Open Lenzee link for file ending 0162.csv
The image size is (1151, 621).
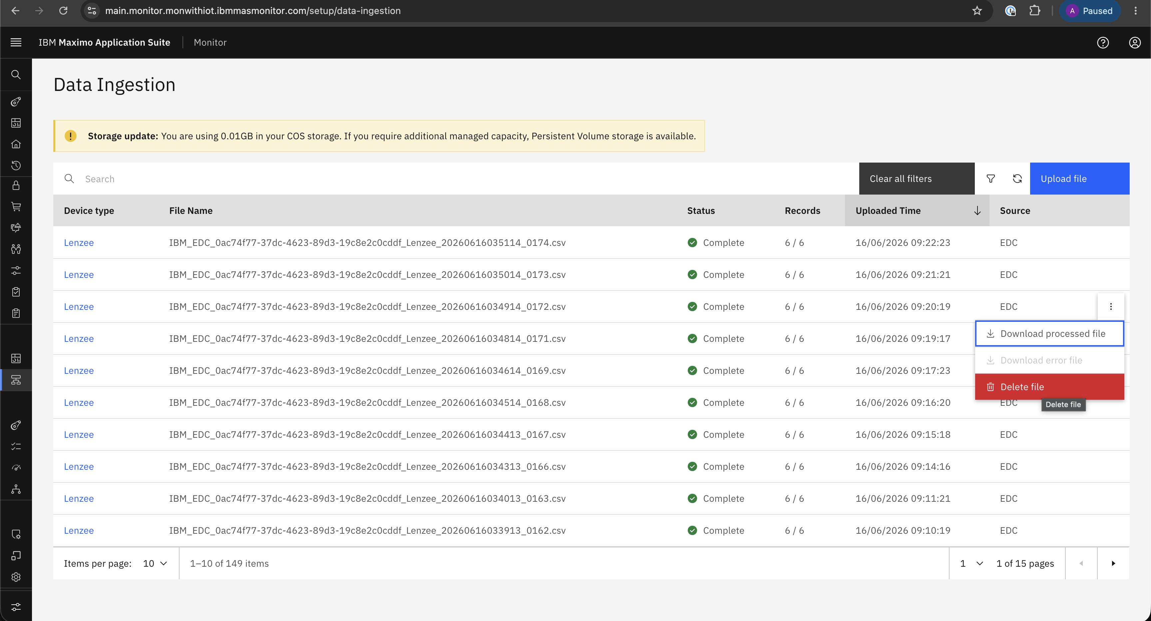pyautogui.click(x=79, y=530)
